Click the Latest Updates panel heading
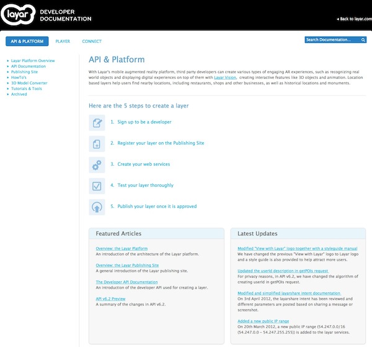The image size is (372, 347). (257, 233)
